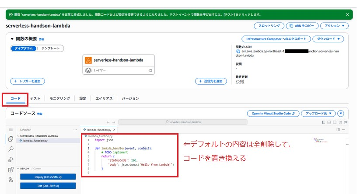Open the 設定 tab
Screen dimensions: 357x194
(83, 98)
